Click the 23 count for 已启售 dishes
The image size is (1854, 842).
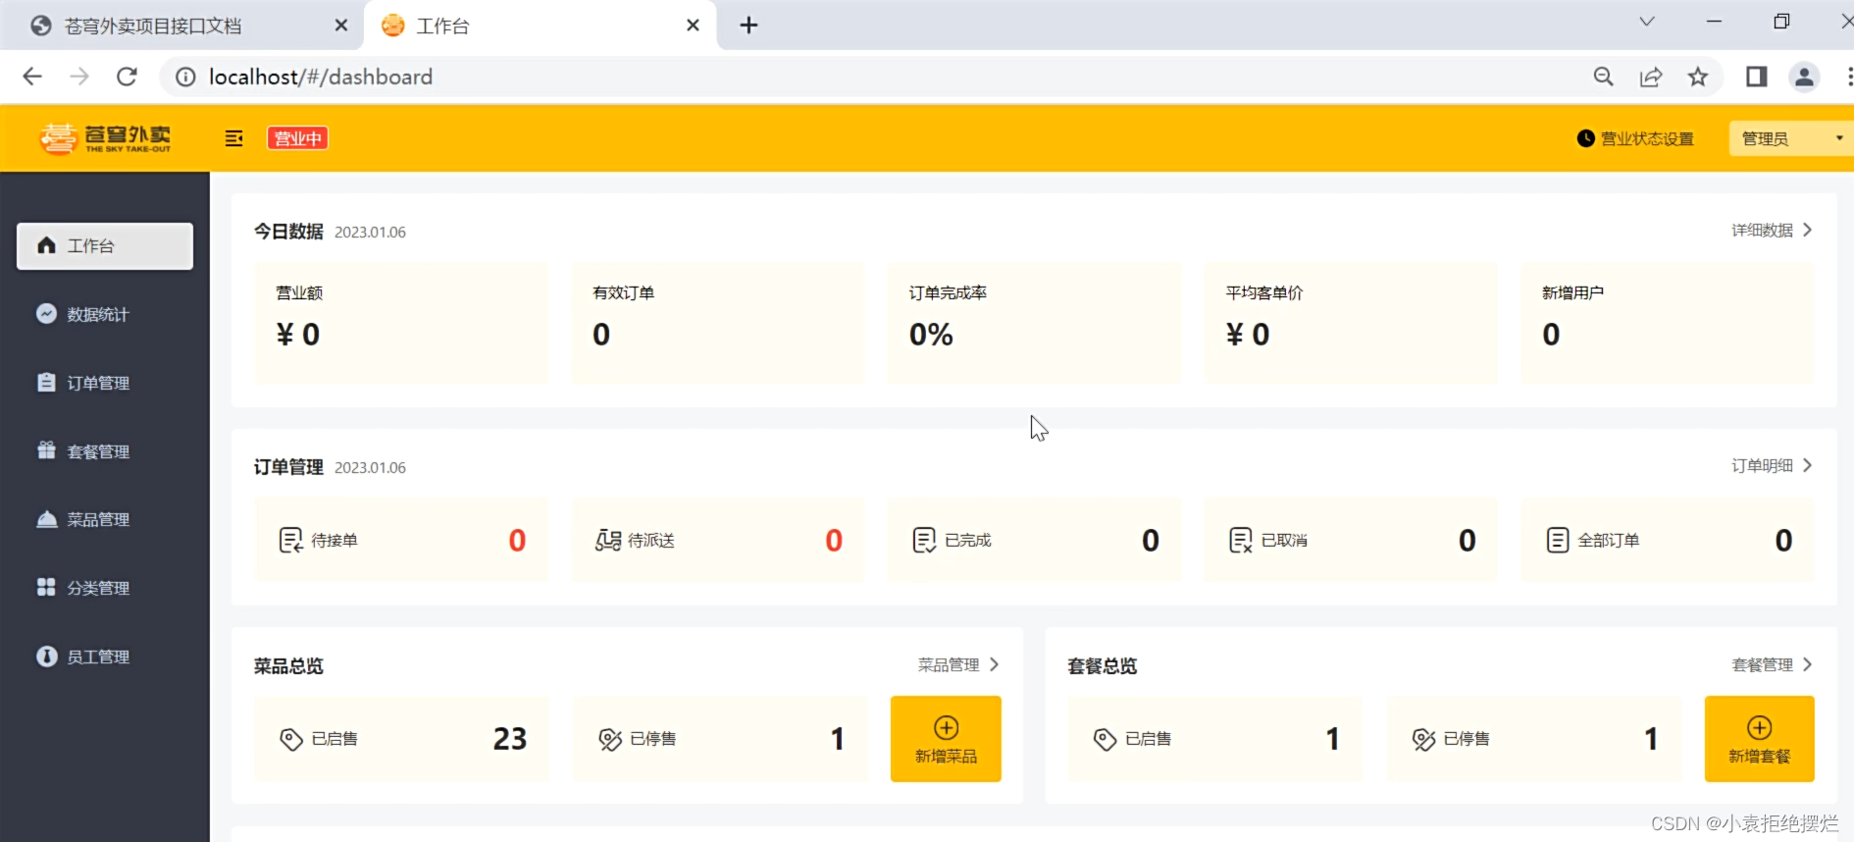[510, 738]
